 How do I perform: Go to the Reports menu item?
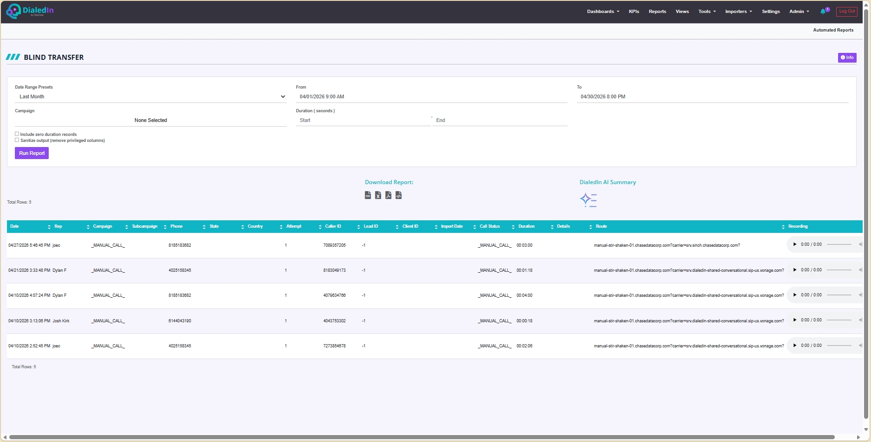tap(657, 12)
